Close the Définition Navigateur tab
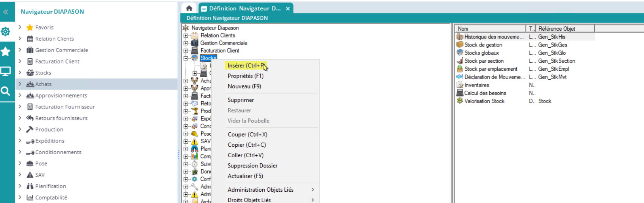This screenshot has width=644, height=203. click(288, 8)
